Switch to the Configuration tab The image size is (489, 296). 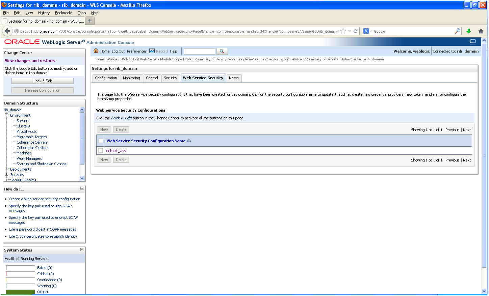[106, 78]
